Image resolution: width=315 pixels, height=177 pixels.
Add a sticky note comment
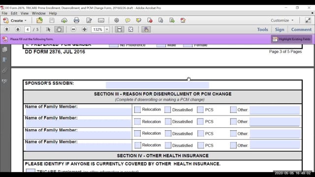click(127, 20)
